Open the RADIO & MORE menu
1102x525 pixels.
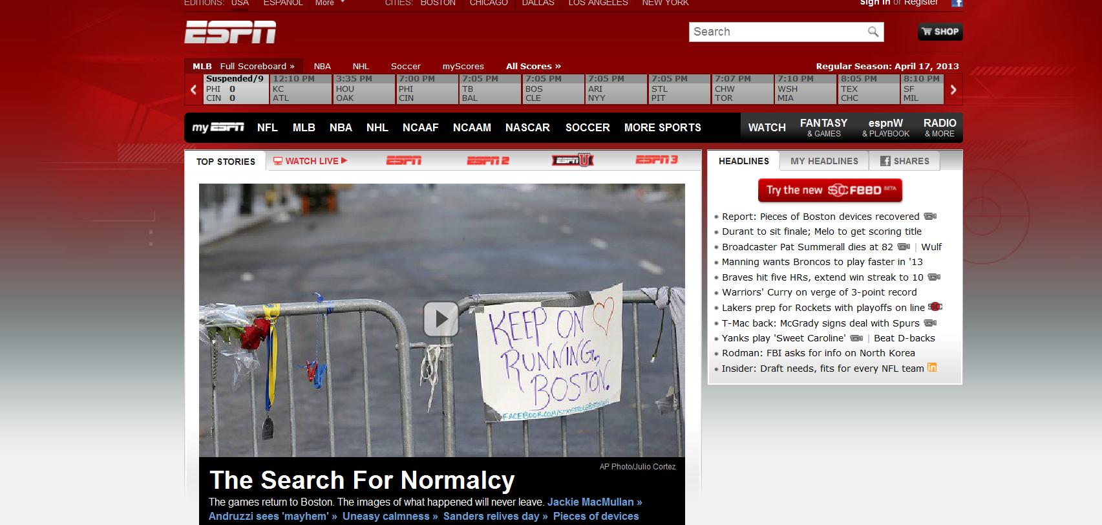tap(940, 127)
